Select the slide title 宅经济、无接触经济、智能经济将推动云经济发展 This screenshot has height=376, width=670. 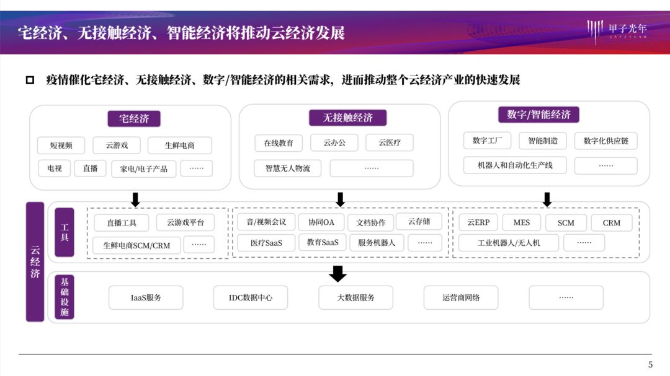181,33
